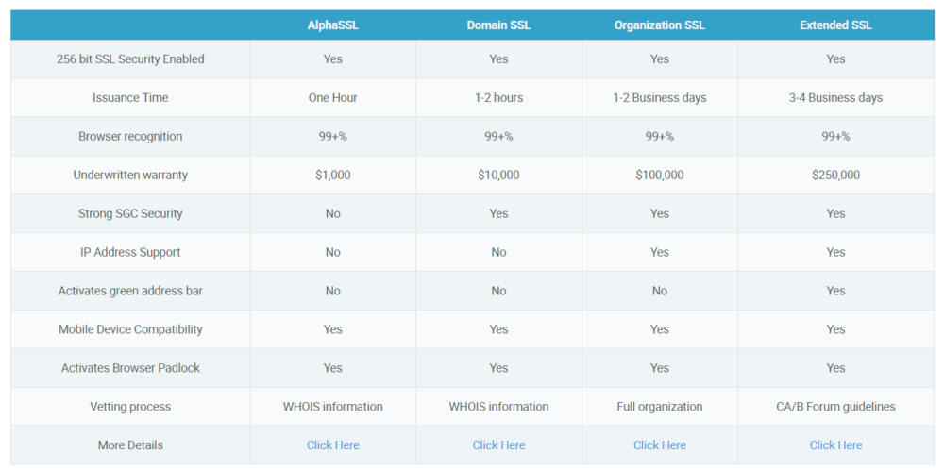Select the AlphaSSL column header
The width and height of the screenshot is (944, 470).
pyautogui.click(x=333, y=25)
